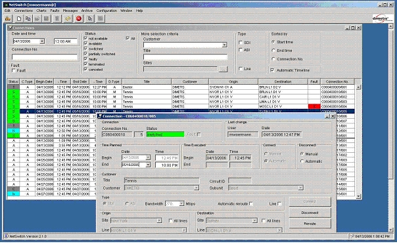The width and height of the screenshot is (397, 248).
Task: Click the clock icon in the status bar
Action: pos(352,236)
